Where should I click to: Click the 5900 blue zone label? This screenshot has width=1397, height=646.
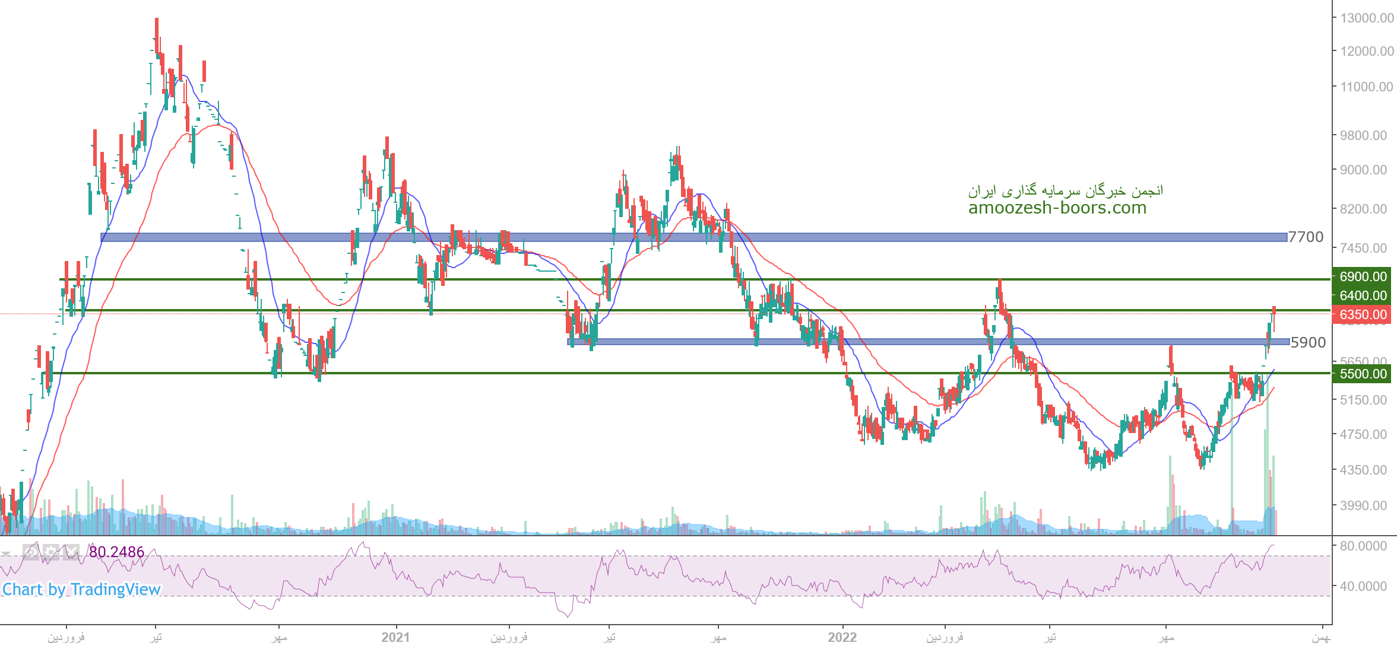(x=1308, y=343)
